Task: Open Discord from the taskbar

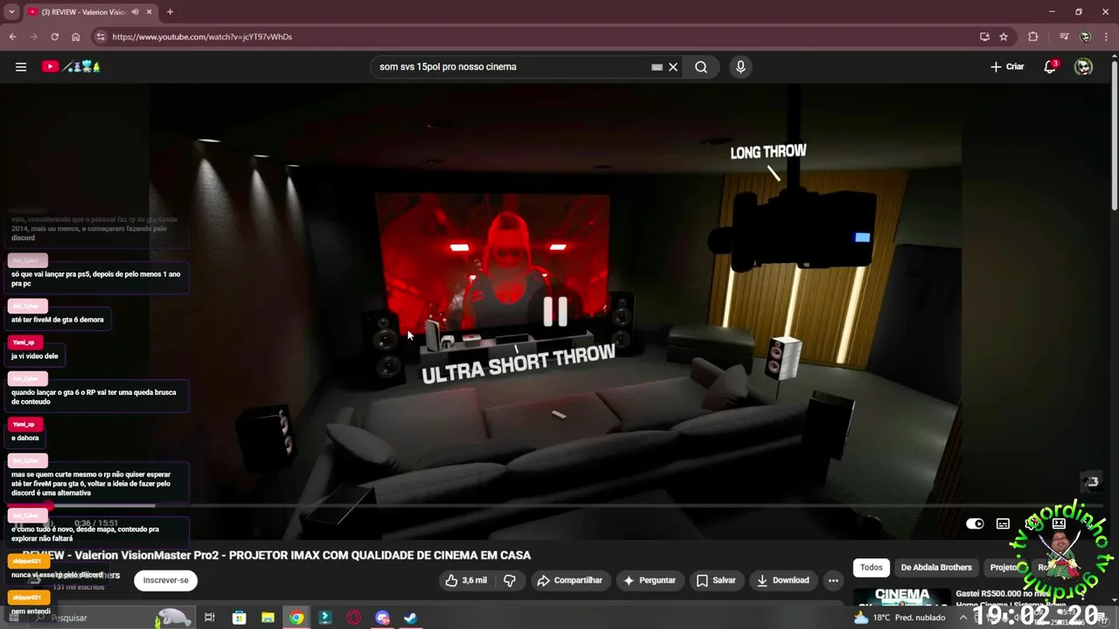Action: (x=382, y=618)
